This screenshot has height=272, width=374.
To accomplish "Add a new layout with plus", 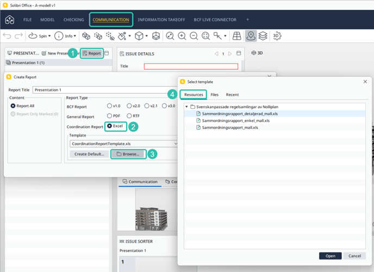I will (x=247, y=20).
